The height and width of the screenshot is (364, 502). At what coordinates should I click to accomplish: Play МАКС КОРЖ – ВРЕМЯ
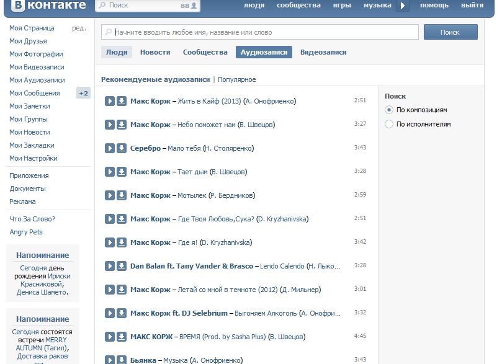coord(109,337)
